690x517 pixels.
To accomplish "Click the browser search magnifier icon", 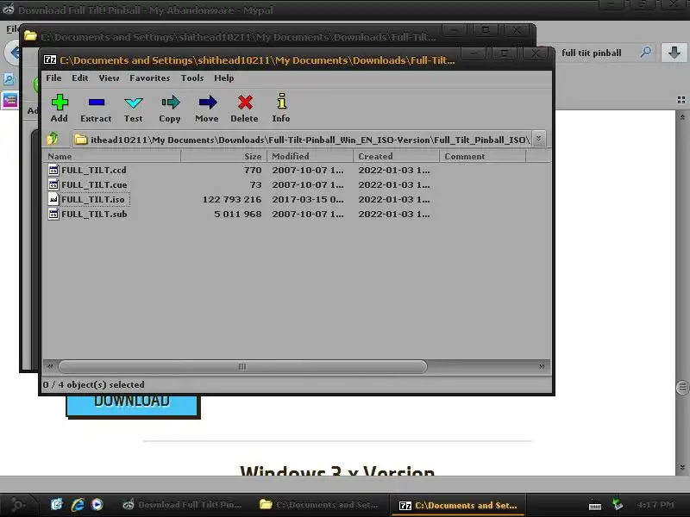I will (x=645, y=53).
